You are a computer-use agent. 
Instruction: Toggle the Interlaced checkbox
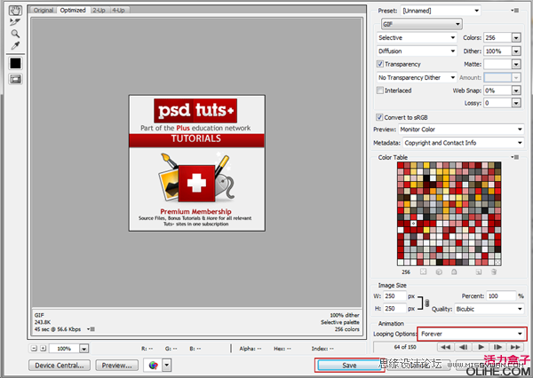380,91
